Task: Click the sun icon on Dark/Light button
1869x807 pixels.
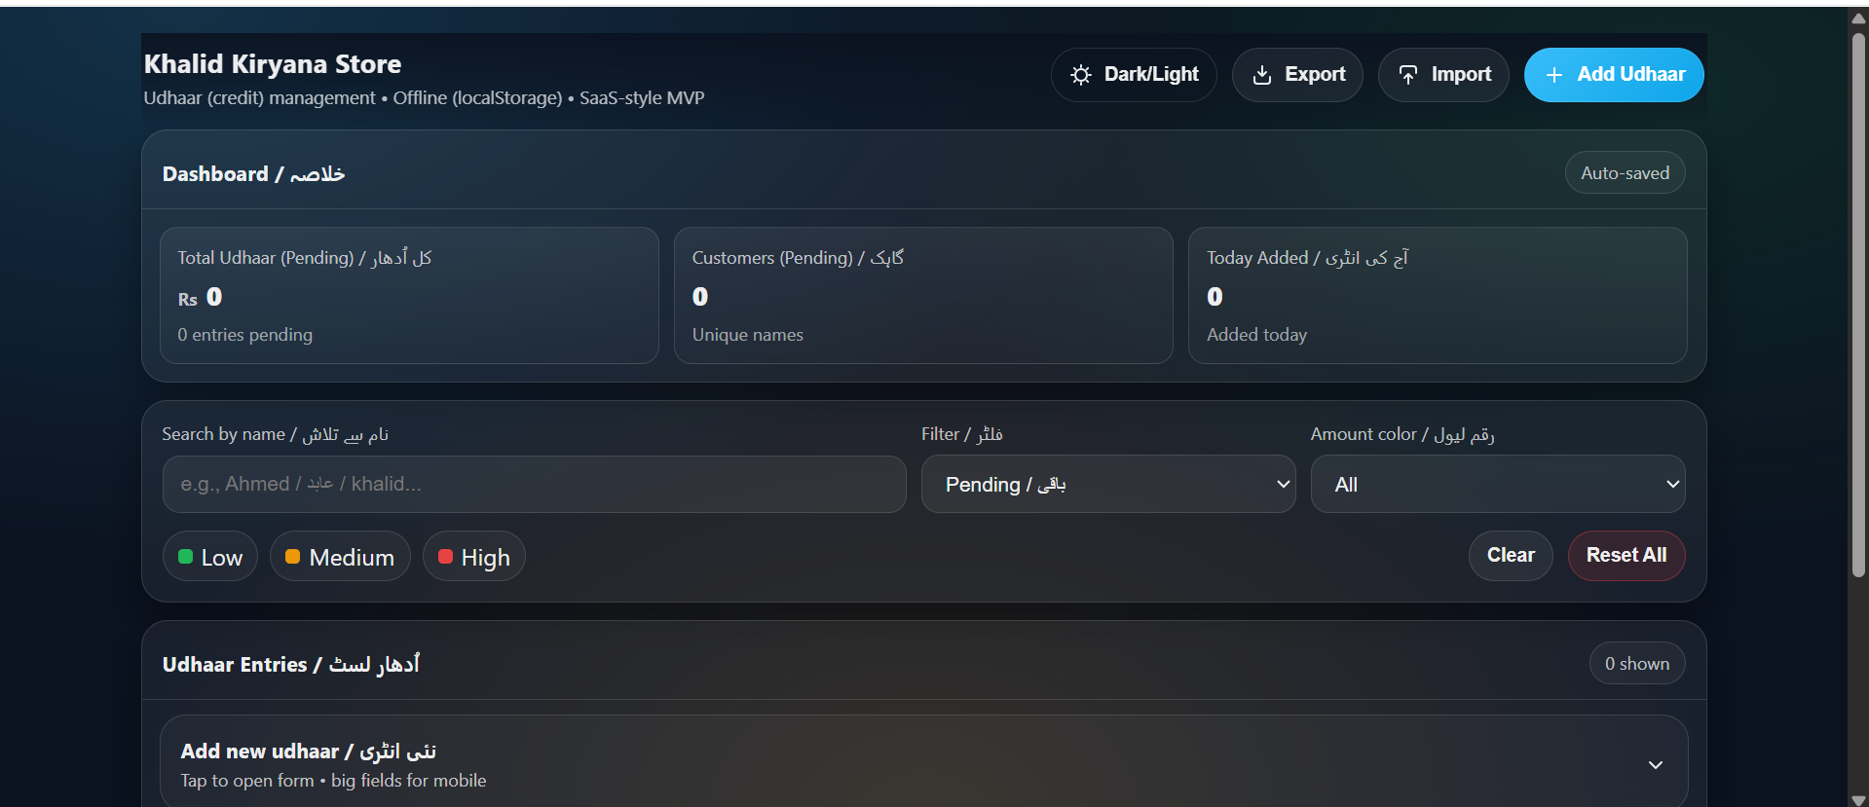Action: click(x=1080, y=75)
